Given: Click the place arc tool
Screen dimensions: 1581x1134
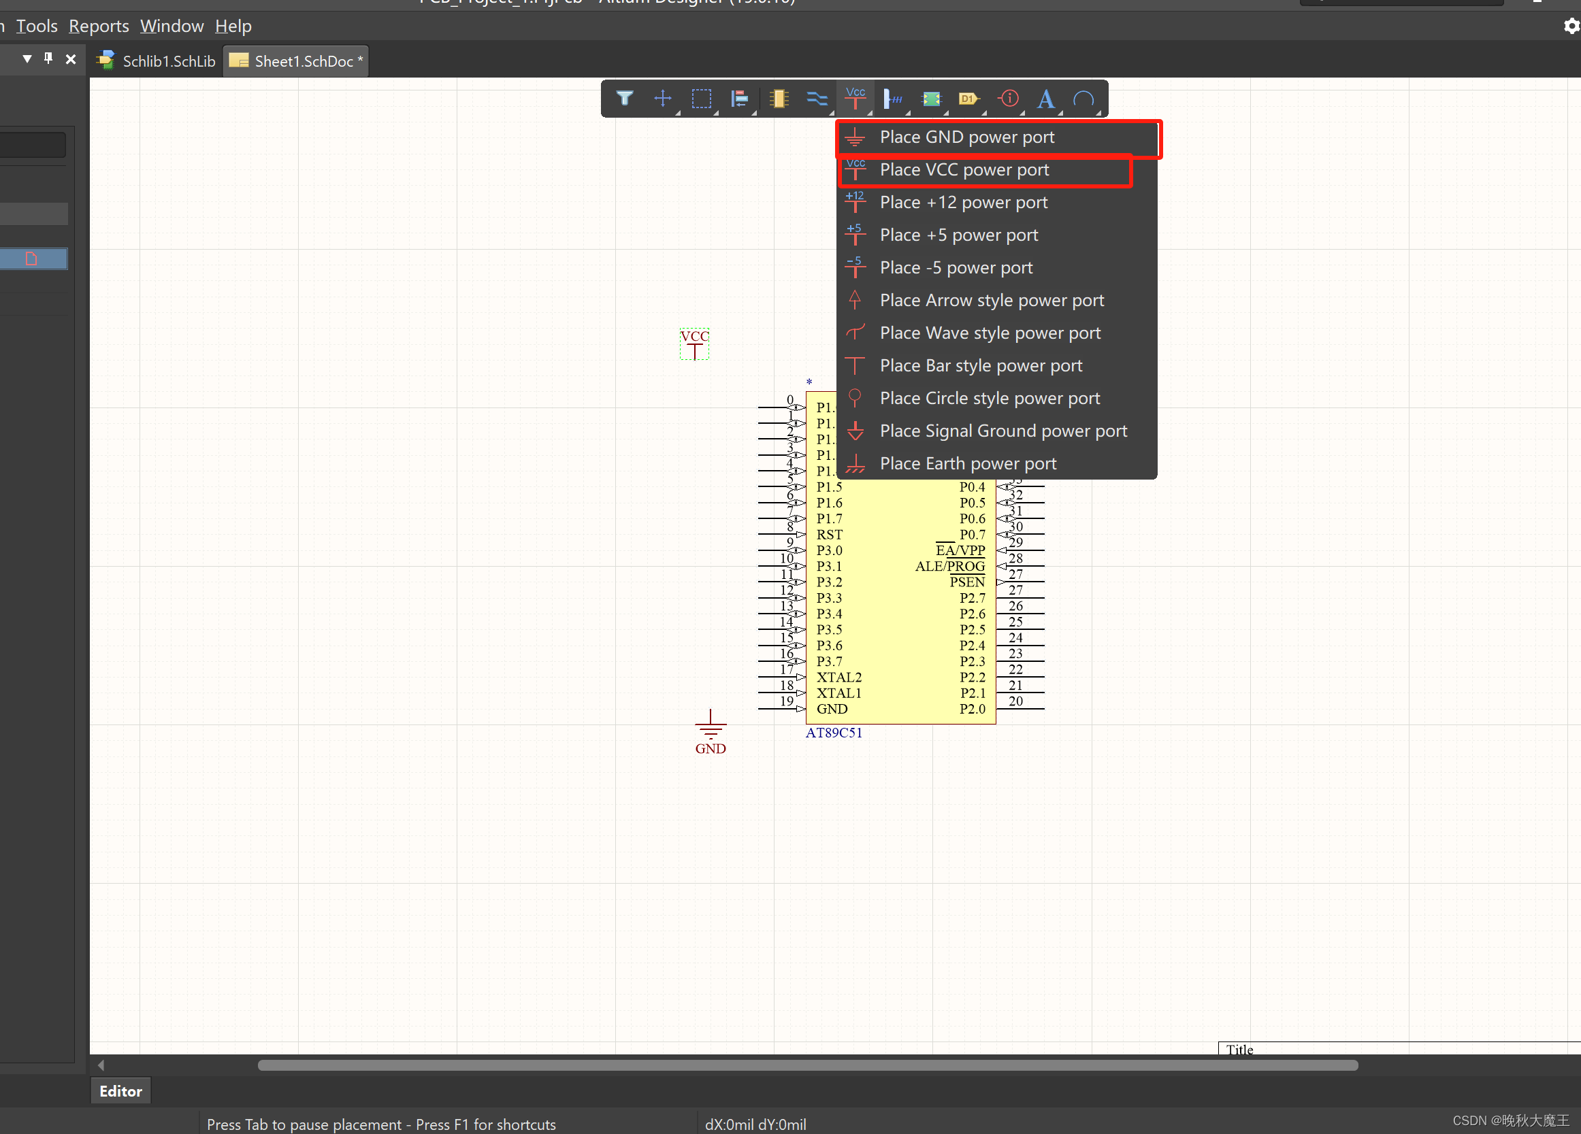Looking at the screenshot, I should (x=1083, y=98).
